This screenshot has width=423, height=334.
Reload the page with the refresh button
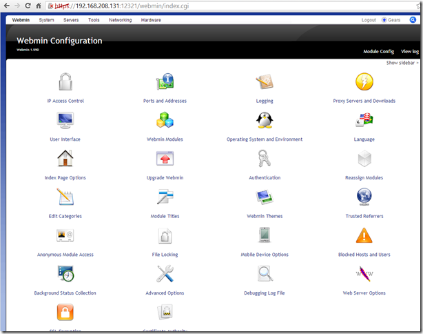28,6
